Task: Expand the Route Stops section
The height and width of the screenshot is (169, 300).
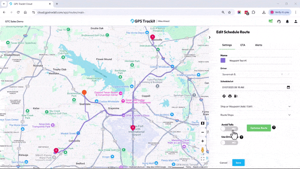Action: click(x=255, y=115)
